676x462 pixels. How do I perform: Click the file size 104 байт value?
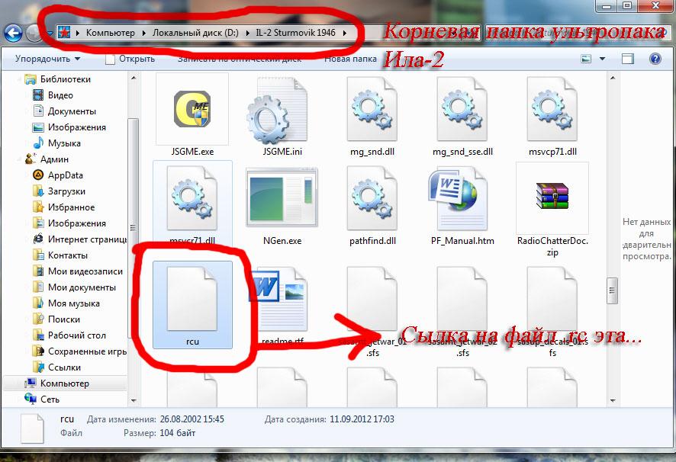click(x=178, y=433)
